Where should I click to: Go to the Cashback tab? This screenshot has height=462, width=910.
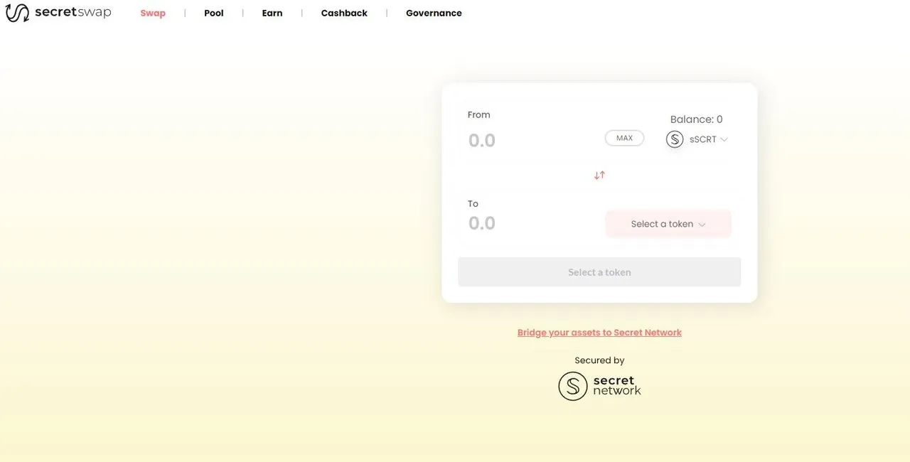click(x=344, y=13)
